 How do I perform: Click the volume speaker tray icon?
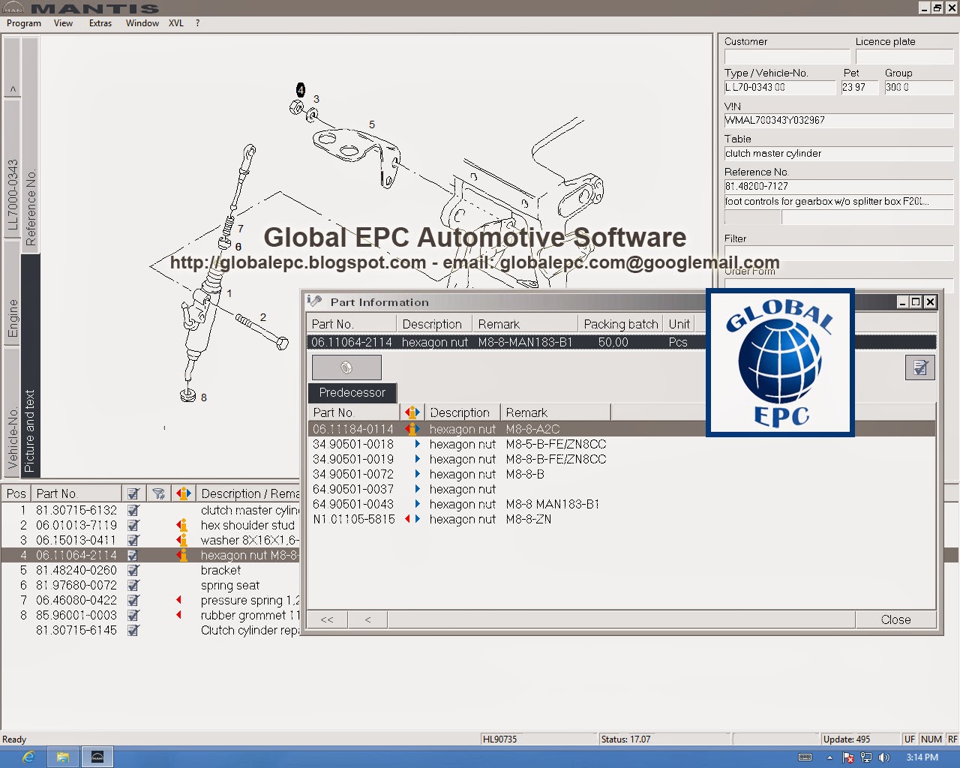pyautogui.click(x=884, y=757)
